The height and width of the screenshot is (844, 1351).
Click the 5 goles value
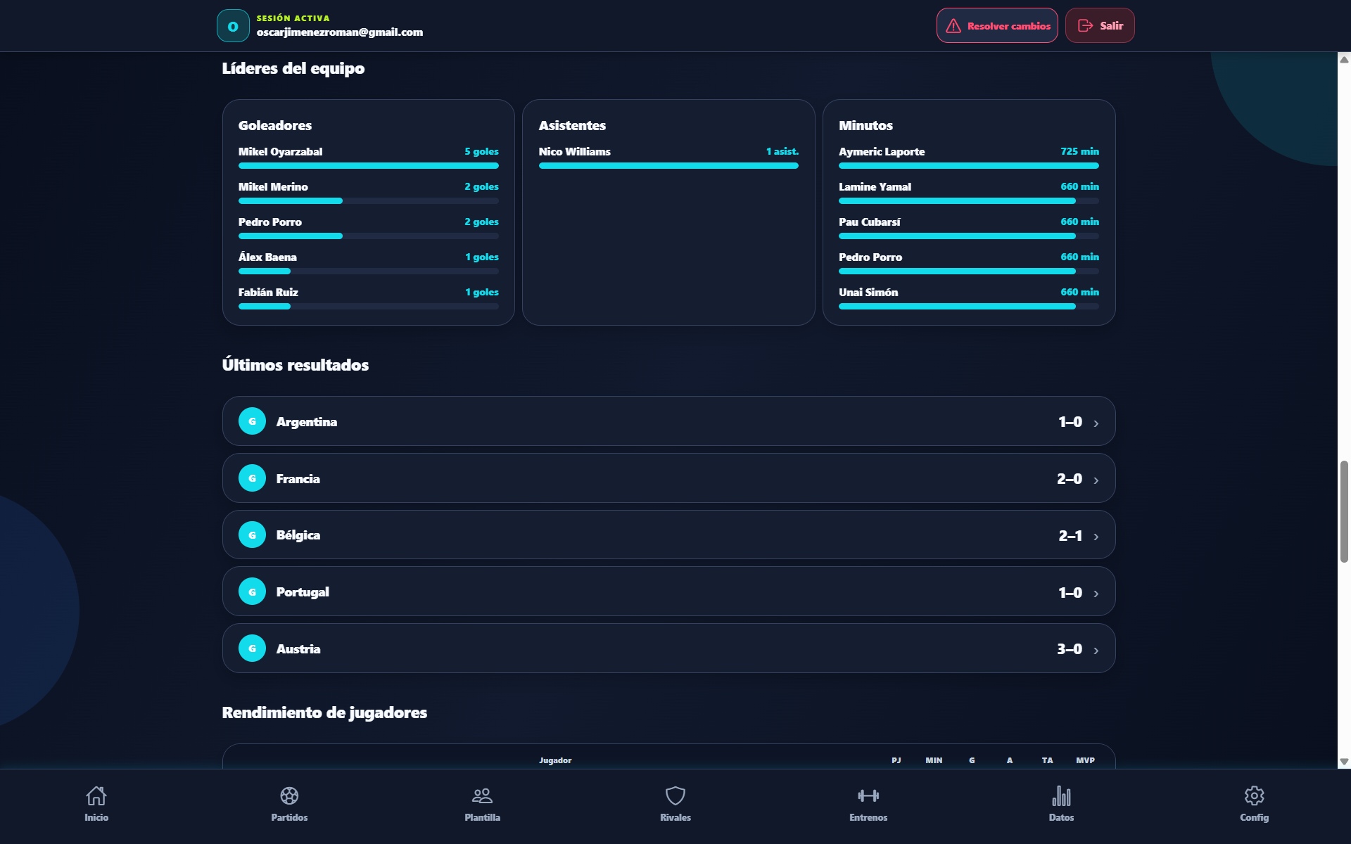481,151
